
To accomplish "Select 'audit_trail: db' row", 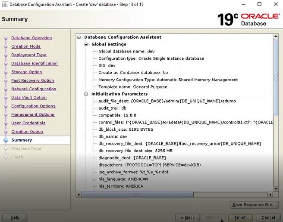I will point(112,108).
